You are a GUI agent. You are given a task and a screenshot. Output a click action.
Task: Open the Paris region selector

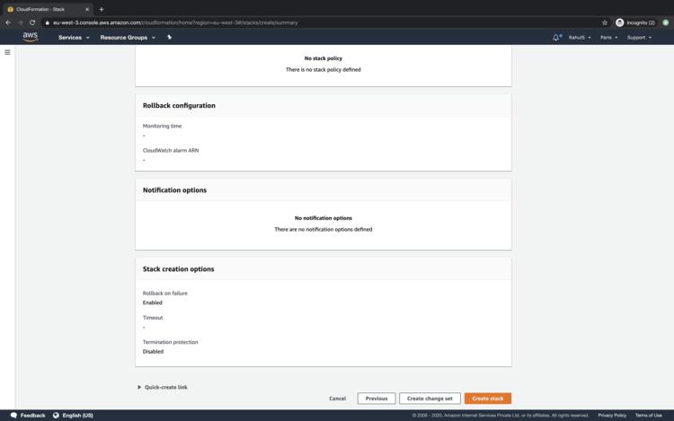(609, 38)
